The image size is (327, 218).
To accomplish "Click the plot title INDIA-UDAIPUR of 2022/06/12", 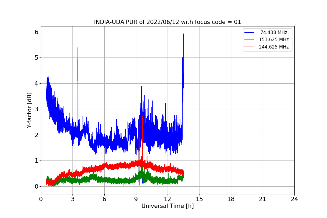I will [x=168, y=22].
